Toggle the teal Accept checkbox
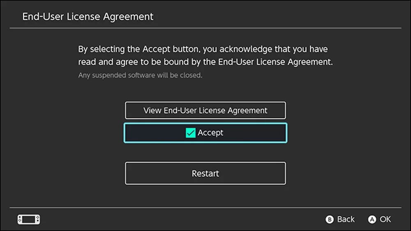Viewport: 411px width, 231px height. tap(190, 133)
